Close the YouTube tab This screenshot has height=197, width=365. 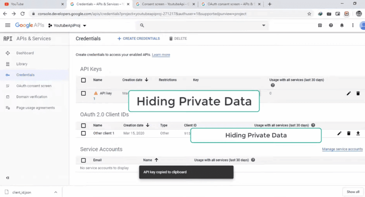tap(62, 4)
